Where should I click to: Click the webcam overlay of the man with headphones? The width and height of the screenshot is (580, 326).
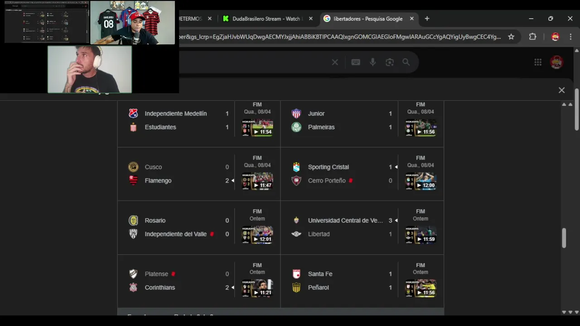pyautogui.click(x=90, y=69)
